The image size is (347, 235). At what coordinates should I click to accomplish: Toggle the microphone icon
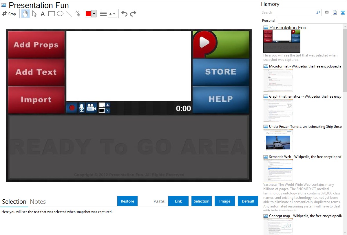click(82, 108)
